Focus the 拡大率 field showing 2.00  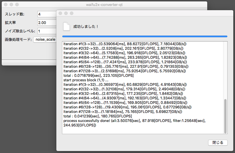click(47, 23)
